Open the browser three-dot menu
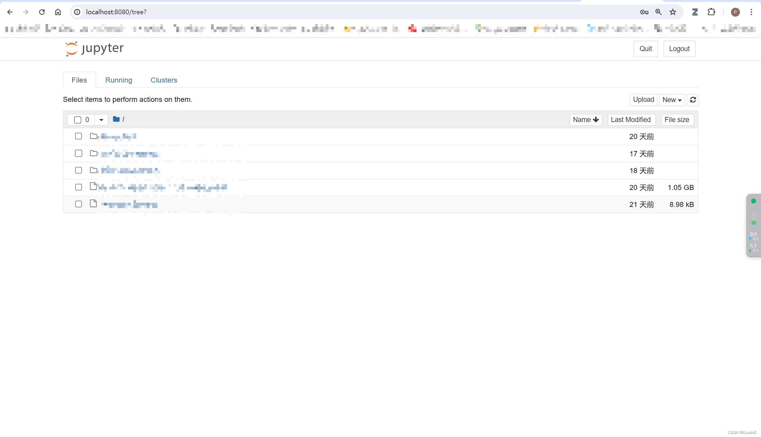This screenshot has width=761, height=437. (751, 12)
